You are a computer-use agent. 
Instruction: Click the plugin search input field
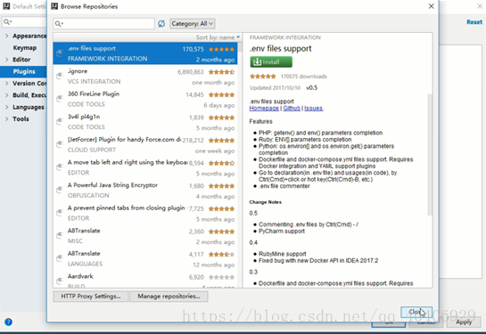coord(103,24)
